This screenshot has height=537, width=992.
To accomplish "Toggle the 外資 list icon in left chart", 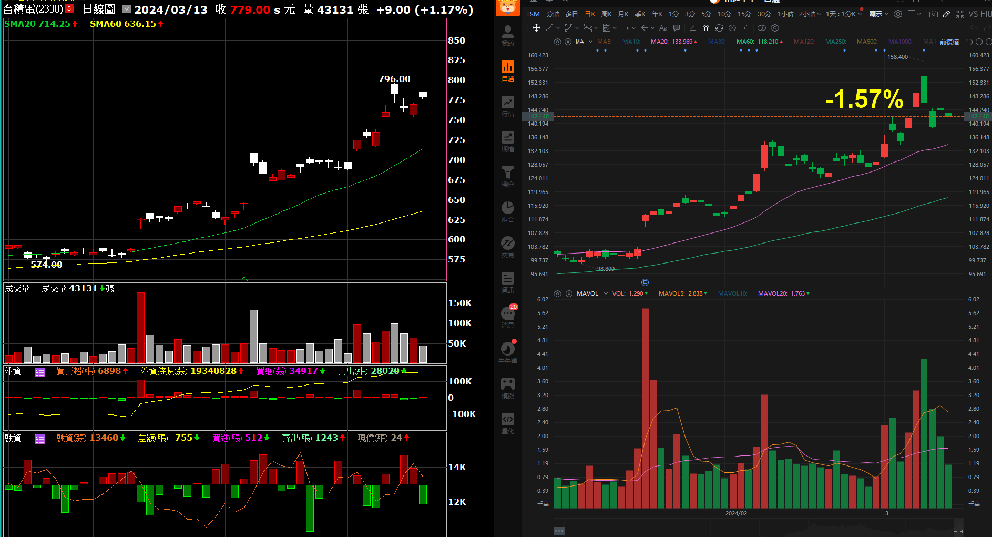I will [40, 372].
